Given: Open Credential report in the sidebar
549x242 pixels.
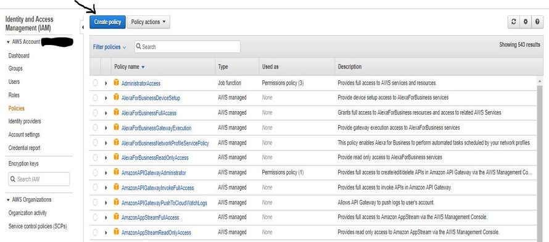Looking at the screenshot, I should (24, 148).
